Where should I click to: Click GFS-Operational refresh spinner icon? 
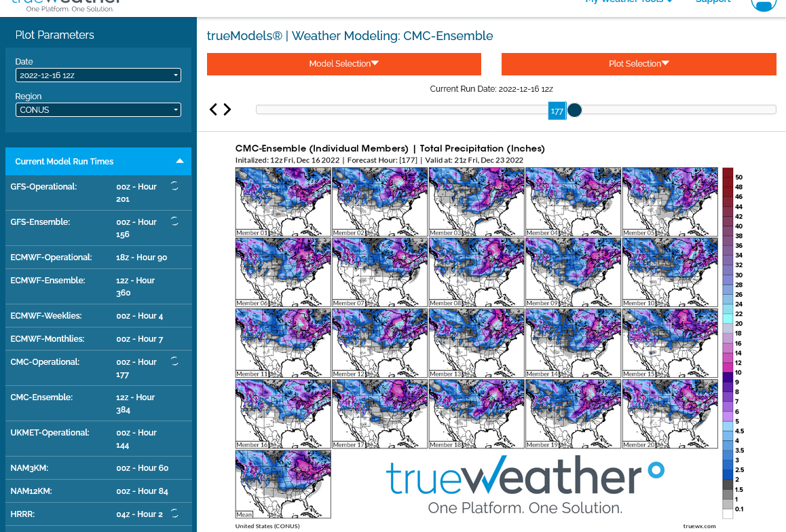tap(174, 185)
